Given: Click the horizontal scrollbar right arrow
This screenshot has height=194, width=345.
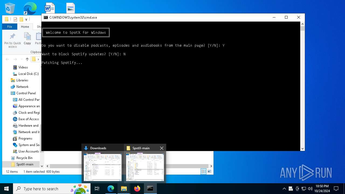Looking at the screenshot, I should (211, 166).
